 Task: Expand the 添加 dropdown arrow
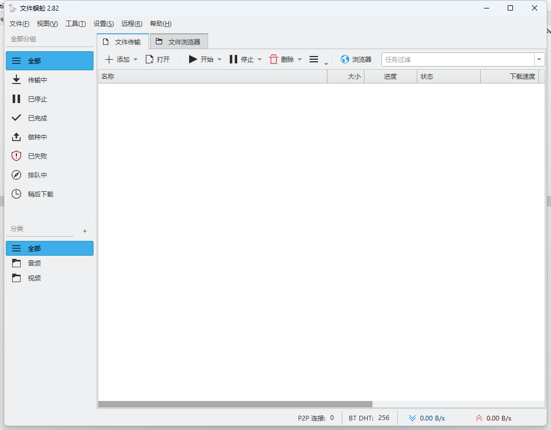[135, 59]
